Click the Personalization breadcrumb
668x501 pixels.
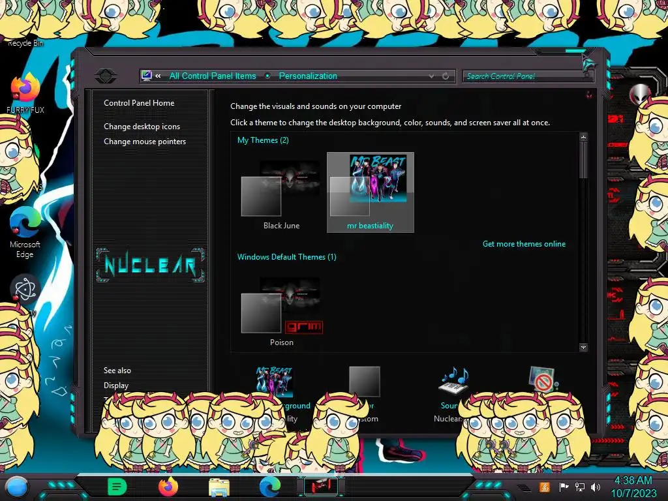(308, 76)
